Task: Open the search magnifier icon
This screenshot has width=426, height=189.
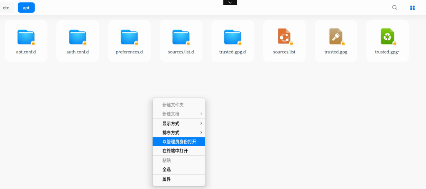Action: (x=395, y=8)
